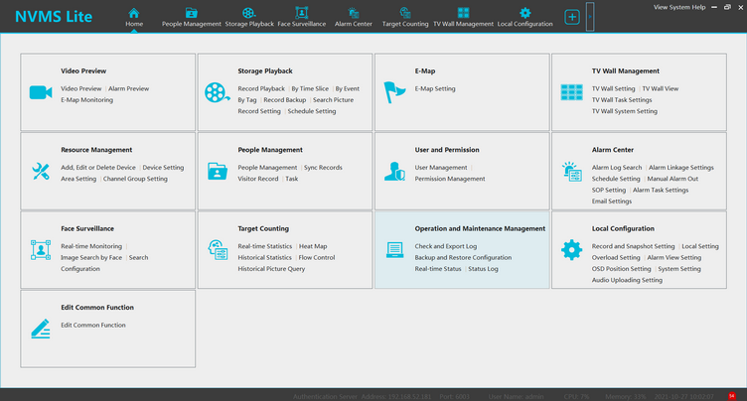The image size is (747, 401).
Task: Click the add tab plus button
Action: click(572, 17)
